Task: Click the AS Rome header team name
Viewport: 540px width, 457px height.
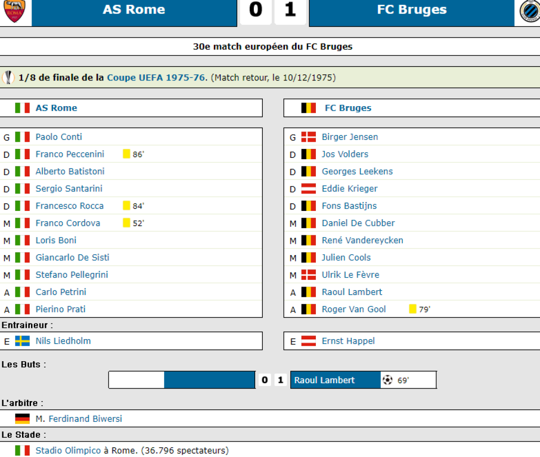Action: tap(134, 9)
